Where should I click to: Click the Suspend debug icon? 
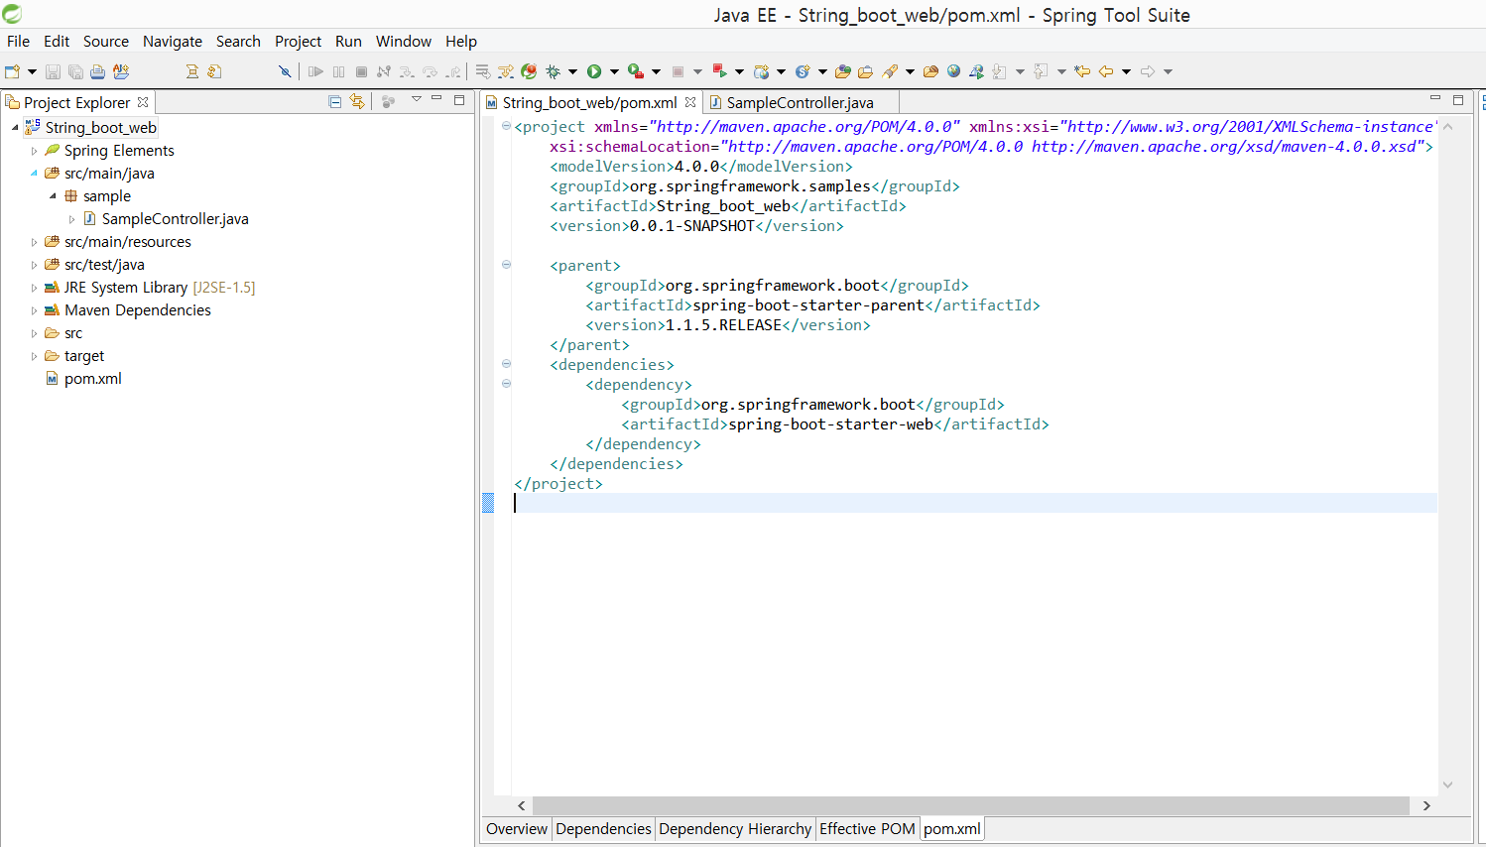(339, 71)
